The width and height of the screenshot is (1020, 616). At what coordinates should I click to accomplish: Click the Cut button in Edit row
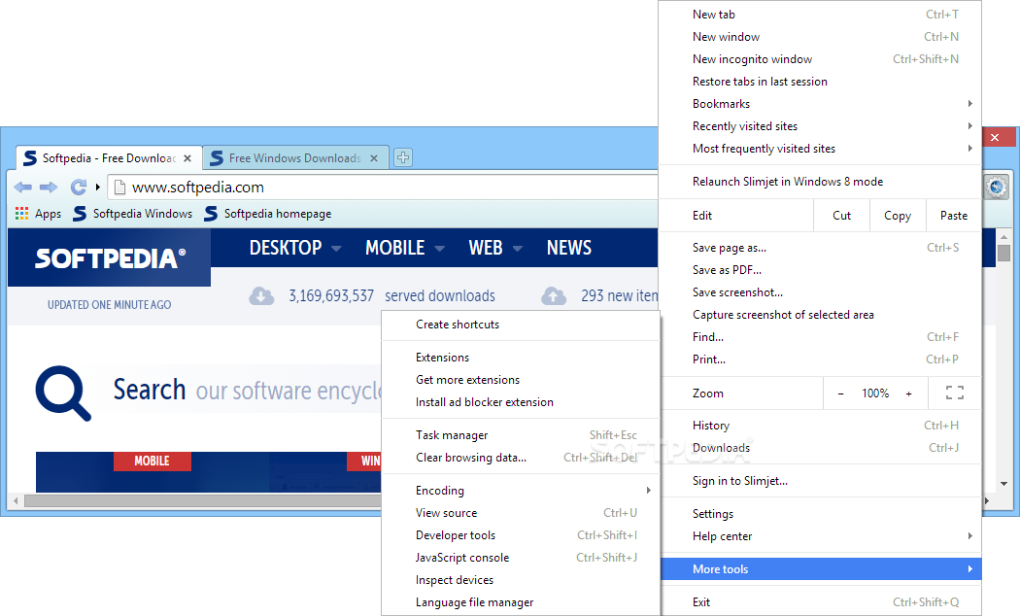point(842,216)
